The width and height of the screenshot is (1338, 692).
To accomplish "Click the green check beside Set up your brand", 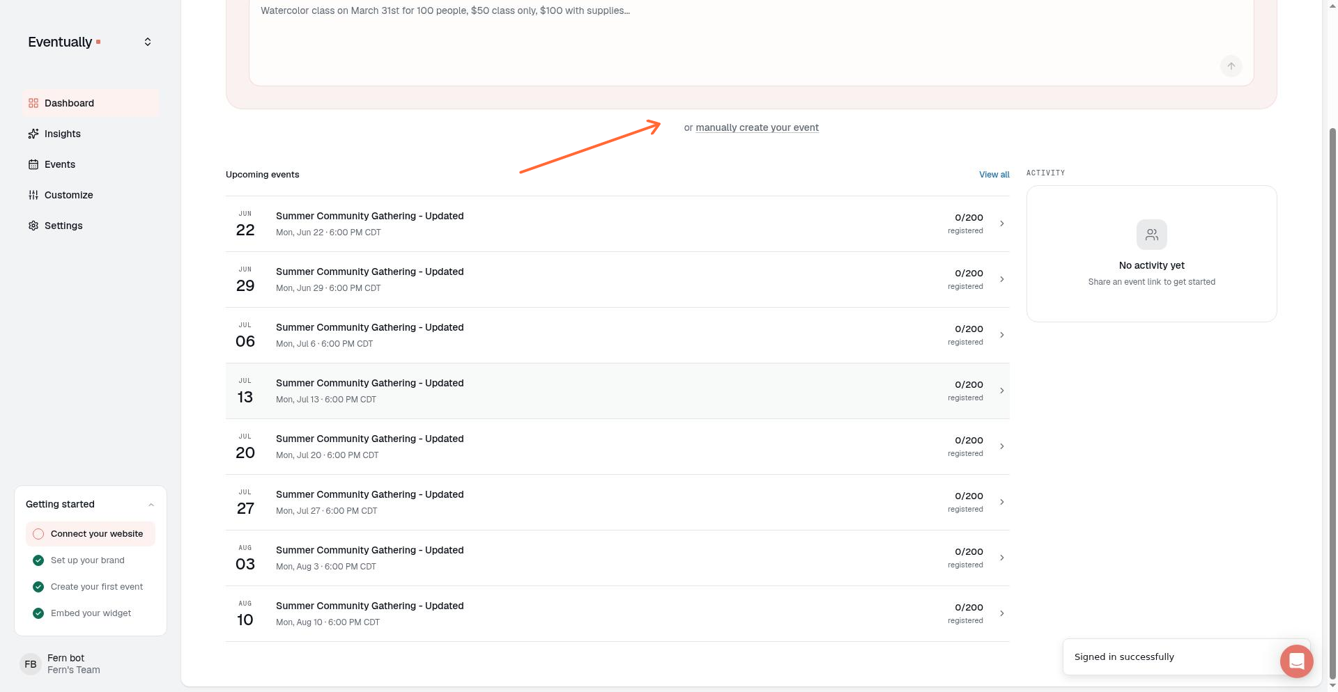I will tap(38, 560).
